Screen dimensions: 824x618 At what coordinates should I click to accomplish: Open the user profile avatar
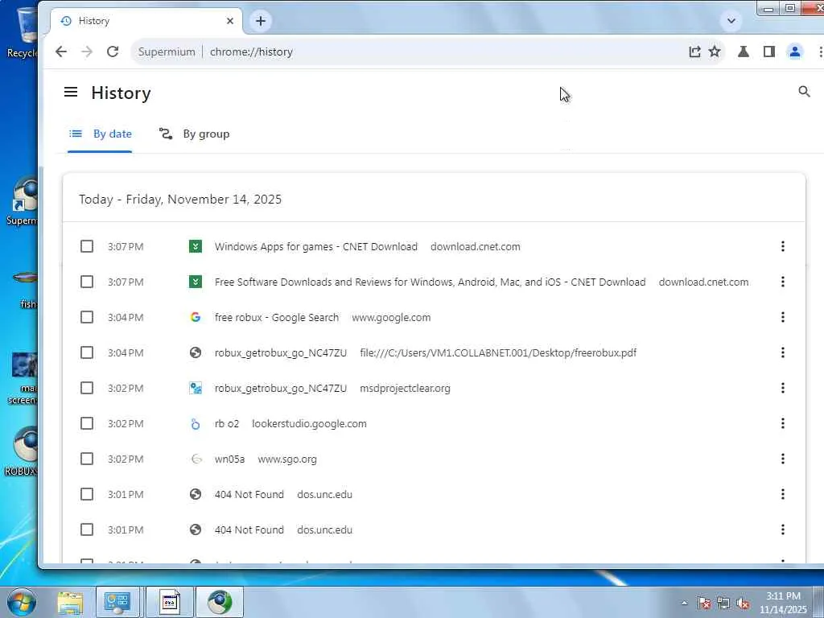point(794,51)
